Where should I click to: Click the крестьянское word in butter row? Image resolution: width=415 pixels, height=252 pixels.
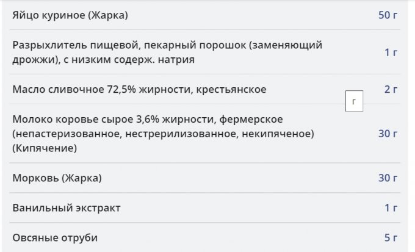click(x=231, y=90)
